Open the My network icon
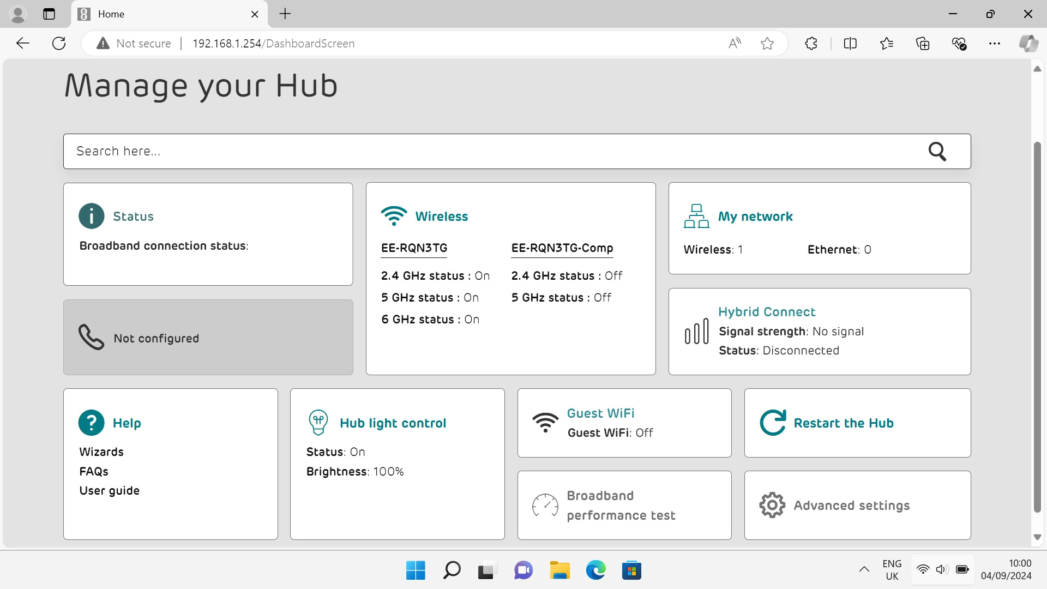 tap(696, 216)
